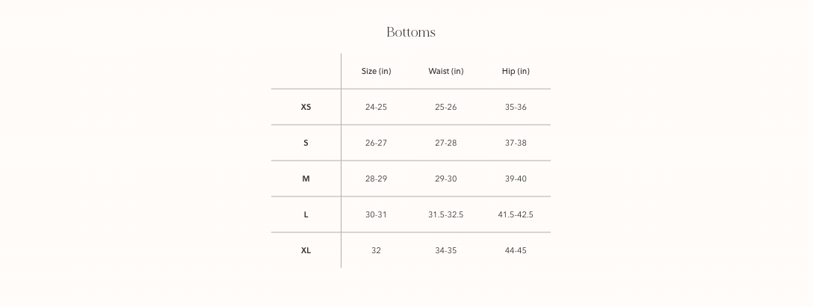Click the S row label
Screen dimensions: 813x307
tap(306, 143)
